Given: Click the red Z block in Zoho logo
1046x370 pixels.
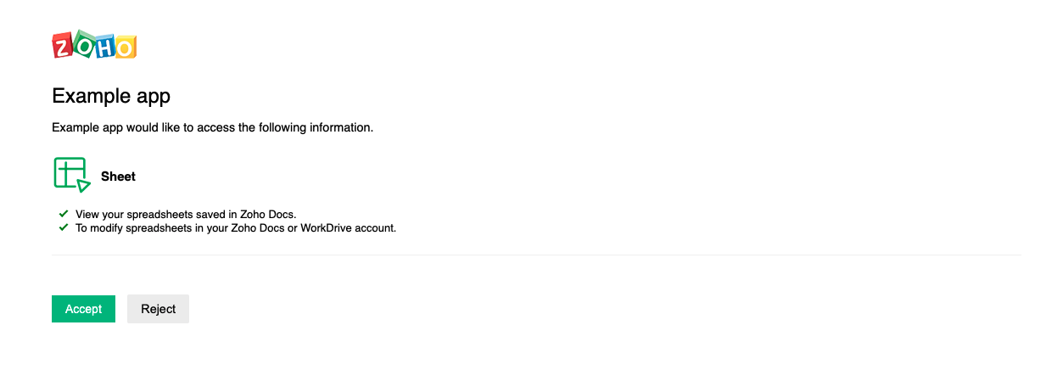Looking at the screenshot, I should (x=62, y=48).
